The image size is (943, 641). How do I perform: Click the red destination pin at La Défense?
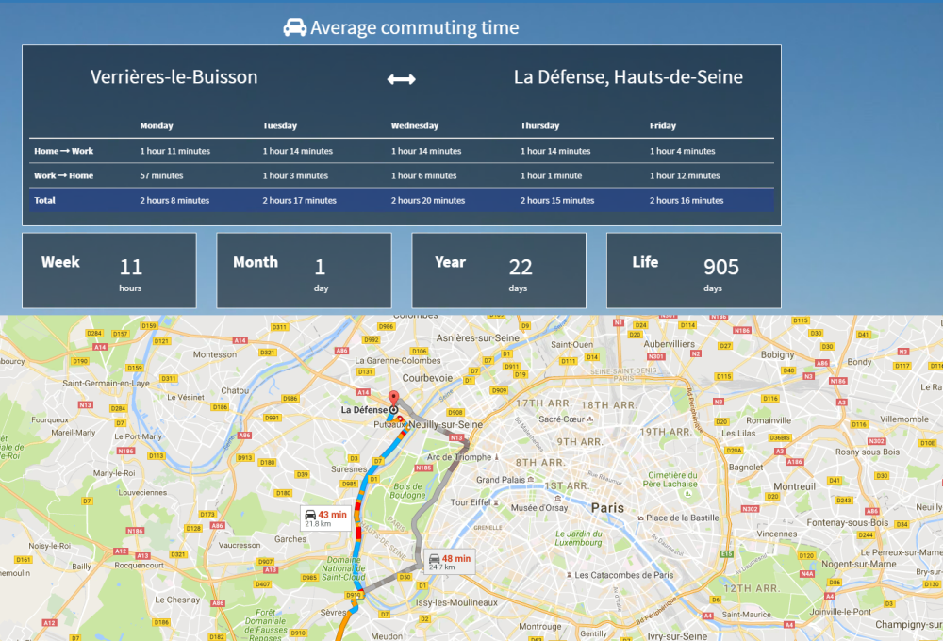(393, 398)
